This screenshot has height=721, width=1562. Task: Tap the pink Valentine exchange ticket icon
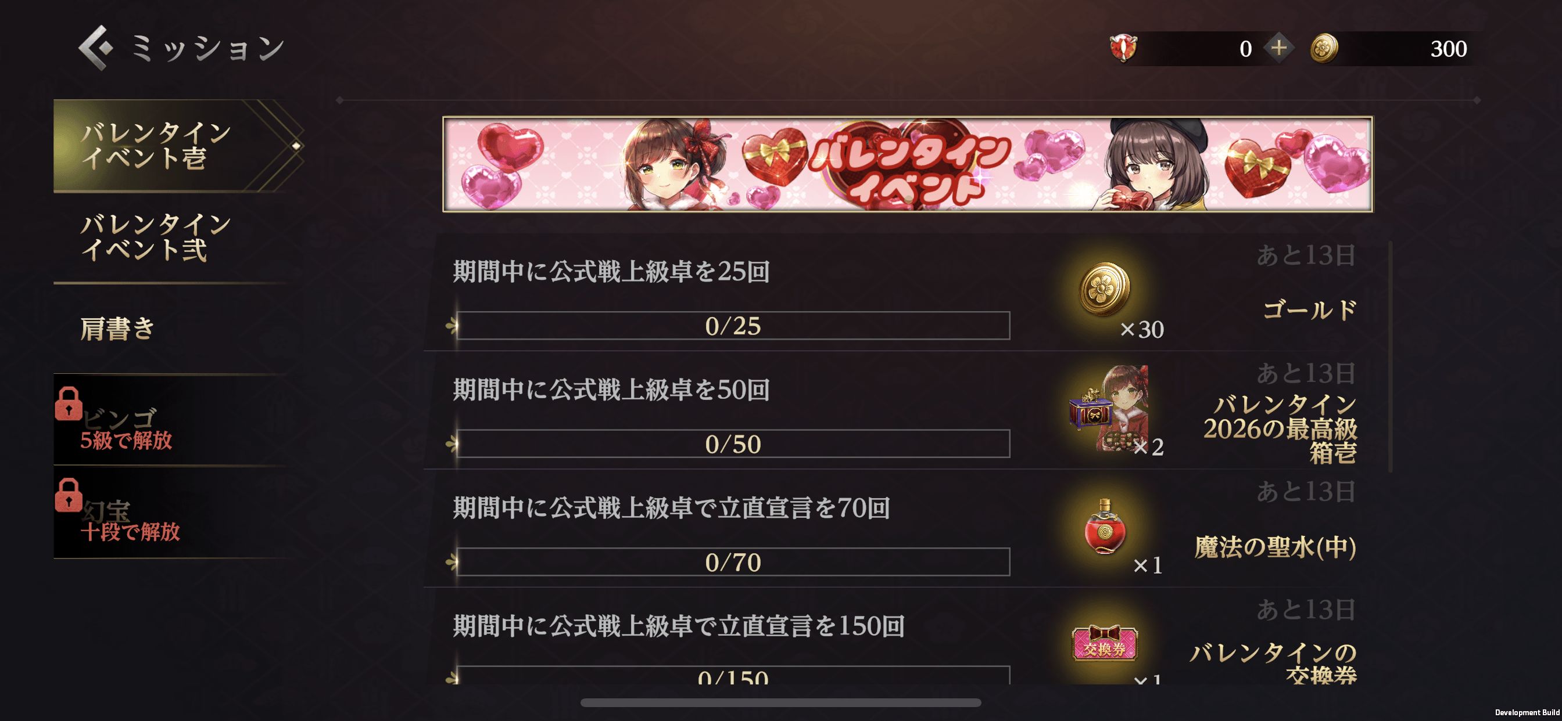point(1104,643)
